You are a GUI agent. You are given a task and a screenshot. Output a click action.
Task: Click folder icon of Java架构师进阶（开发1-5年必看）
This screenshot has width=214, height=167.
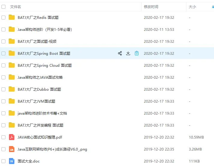pos(12,29)
